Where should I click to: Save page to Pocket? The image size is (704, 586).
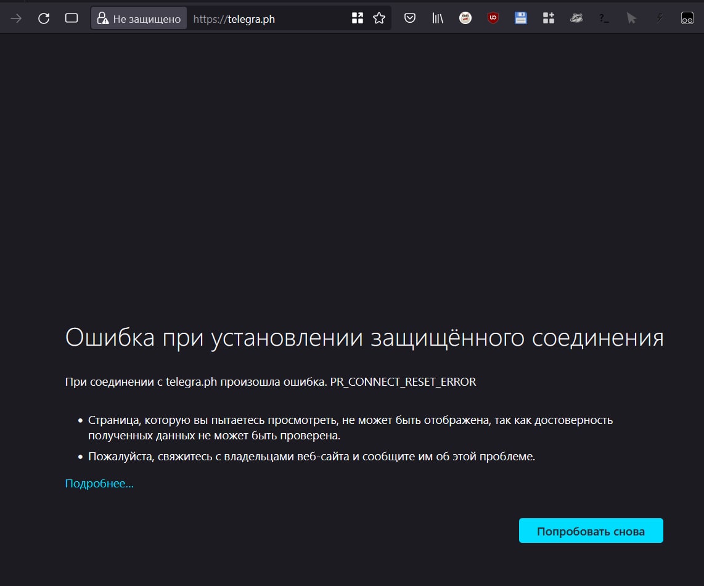(x=409, y=18)
